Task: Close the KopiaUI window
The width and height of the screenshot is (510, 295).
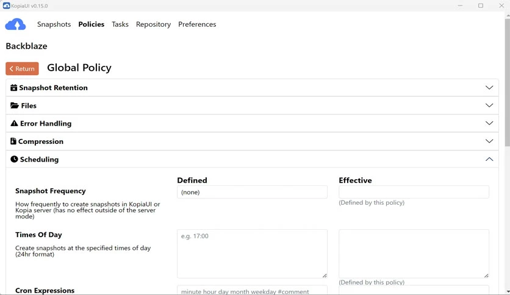Action: (501, 5)
